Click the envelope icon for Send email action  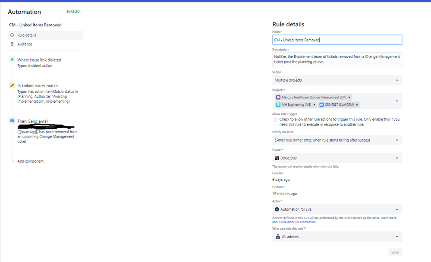(x=12, y=121)
